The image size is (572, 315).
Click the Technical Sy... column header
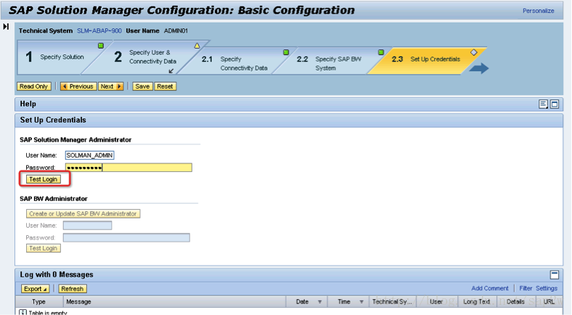[393, 302]
